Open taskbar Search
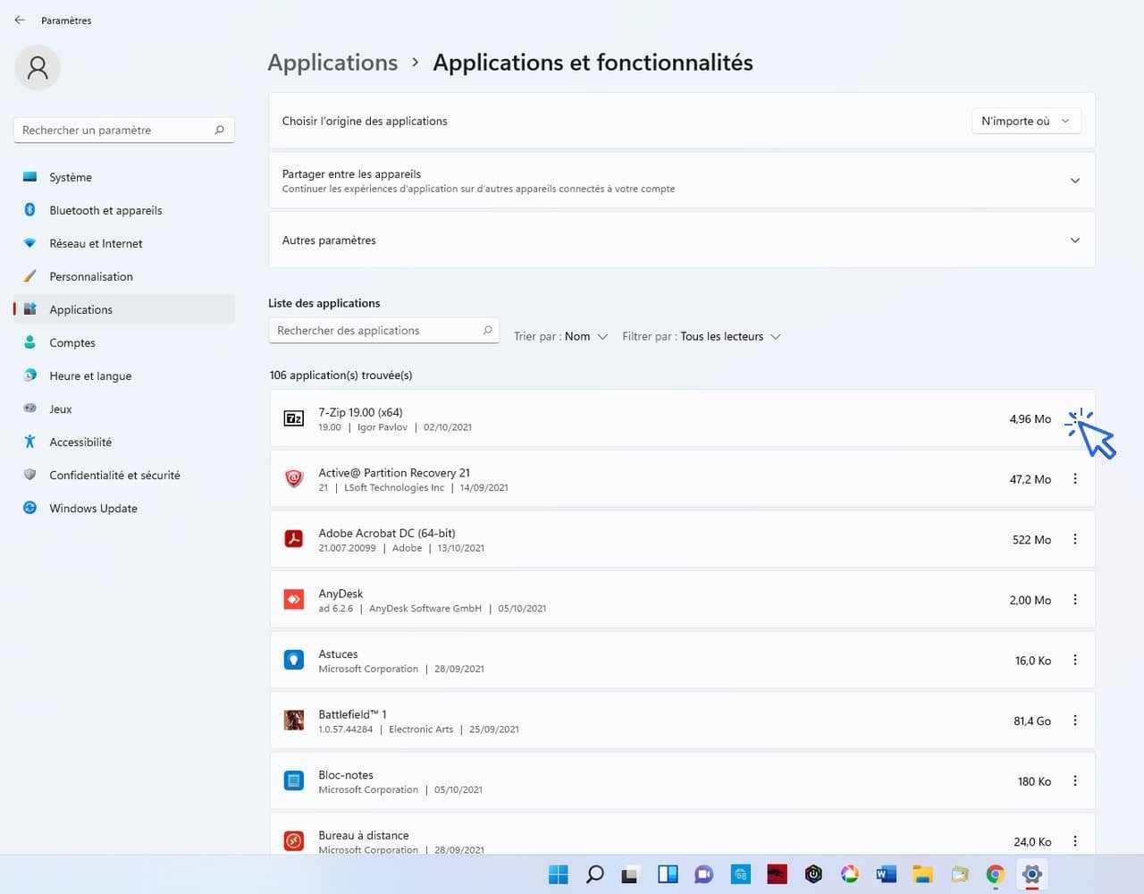 tap(595, 874)
